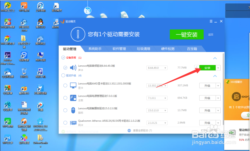The height and width of the screenshot is (151, 250).
Task: Open the 烙铁的使用及保养 document
Action: point(24,108)
